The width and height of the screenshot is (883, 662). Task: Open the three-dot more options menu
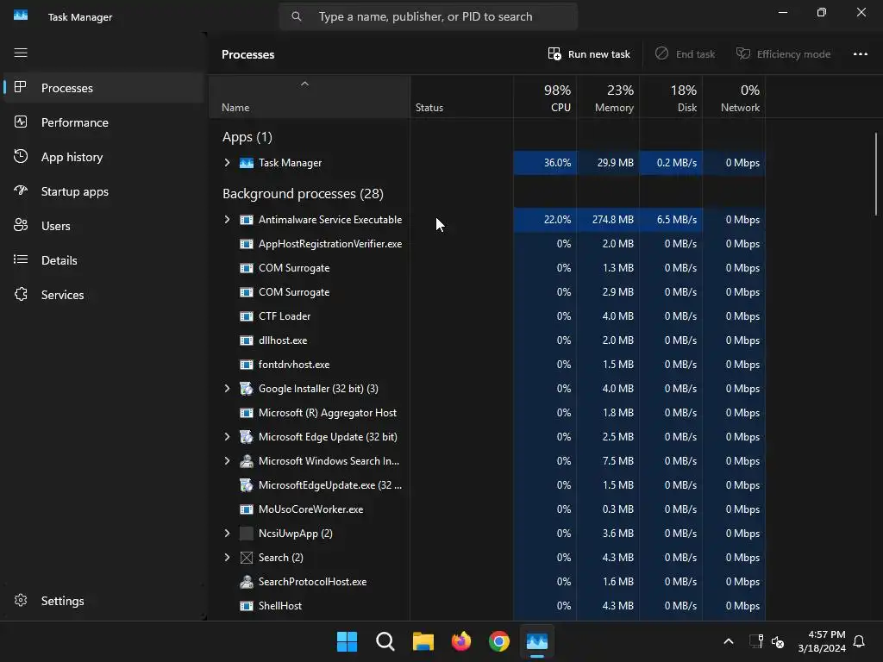click(860, 54)
